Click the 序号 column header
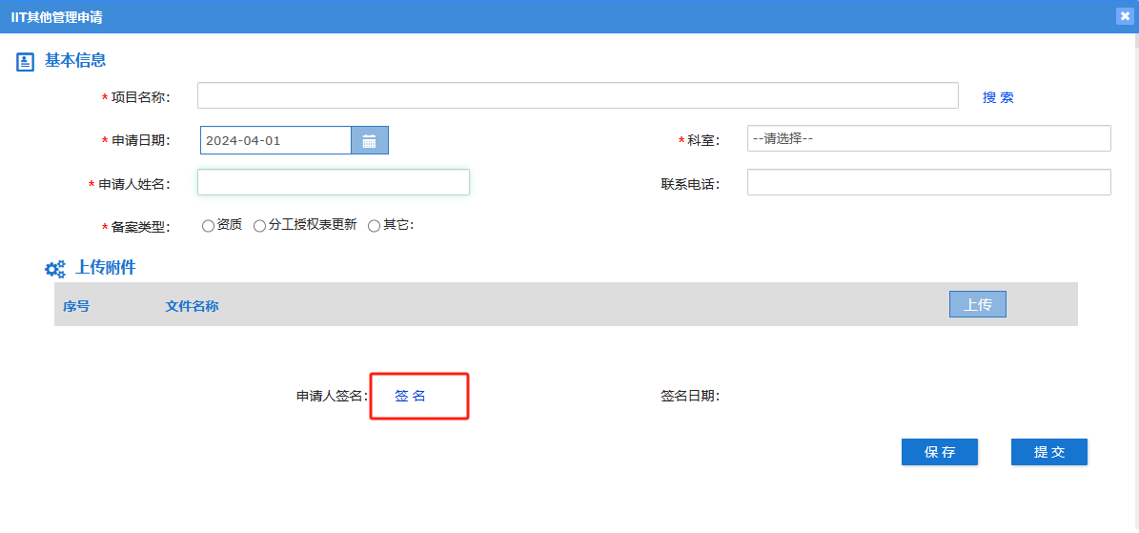This screenshot has height=533, width=1139. [x=76, y=306]
